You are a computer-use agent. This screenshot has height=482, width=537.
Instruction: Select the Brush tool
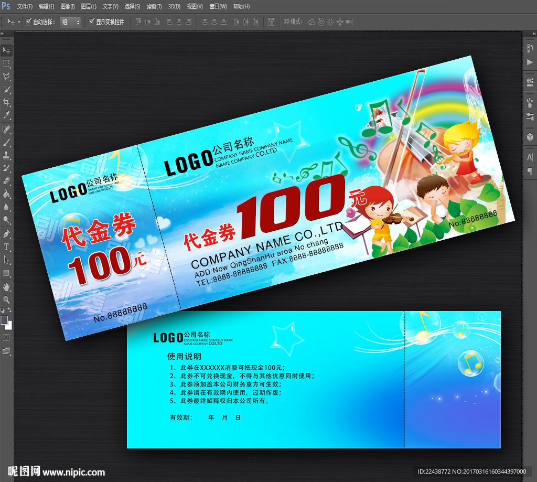pos(6,142)
